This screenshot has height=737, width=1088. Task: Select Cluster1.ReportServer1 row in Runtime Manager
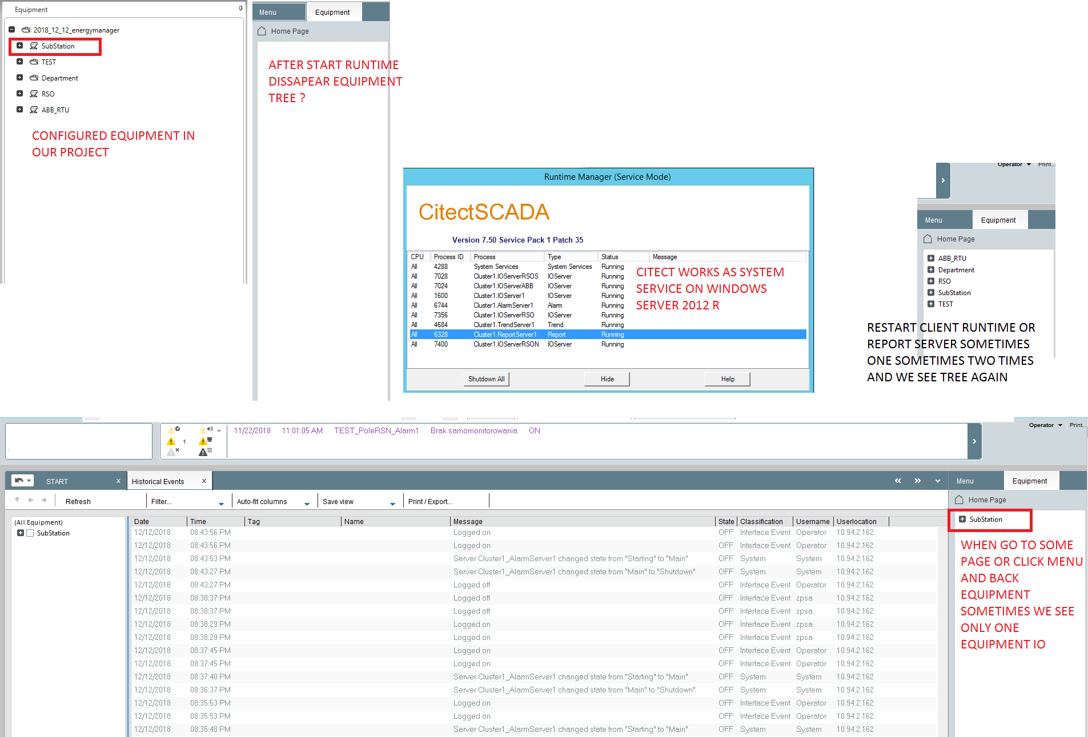pyautogui.click(x=608, y=335)
